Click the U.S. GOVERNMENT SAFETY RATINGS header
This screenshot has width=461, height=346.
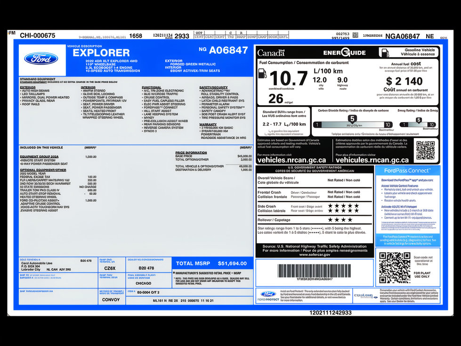315,167
